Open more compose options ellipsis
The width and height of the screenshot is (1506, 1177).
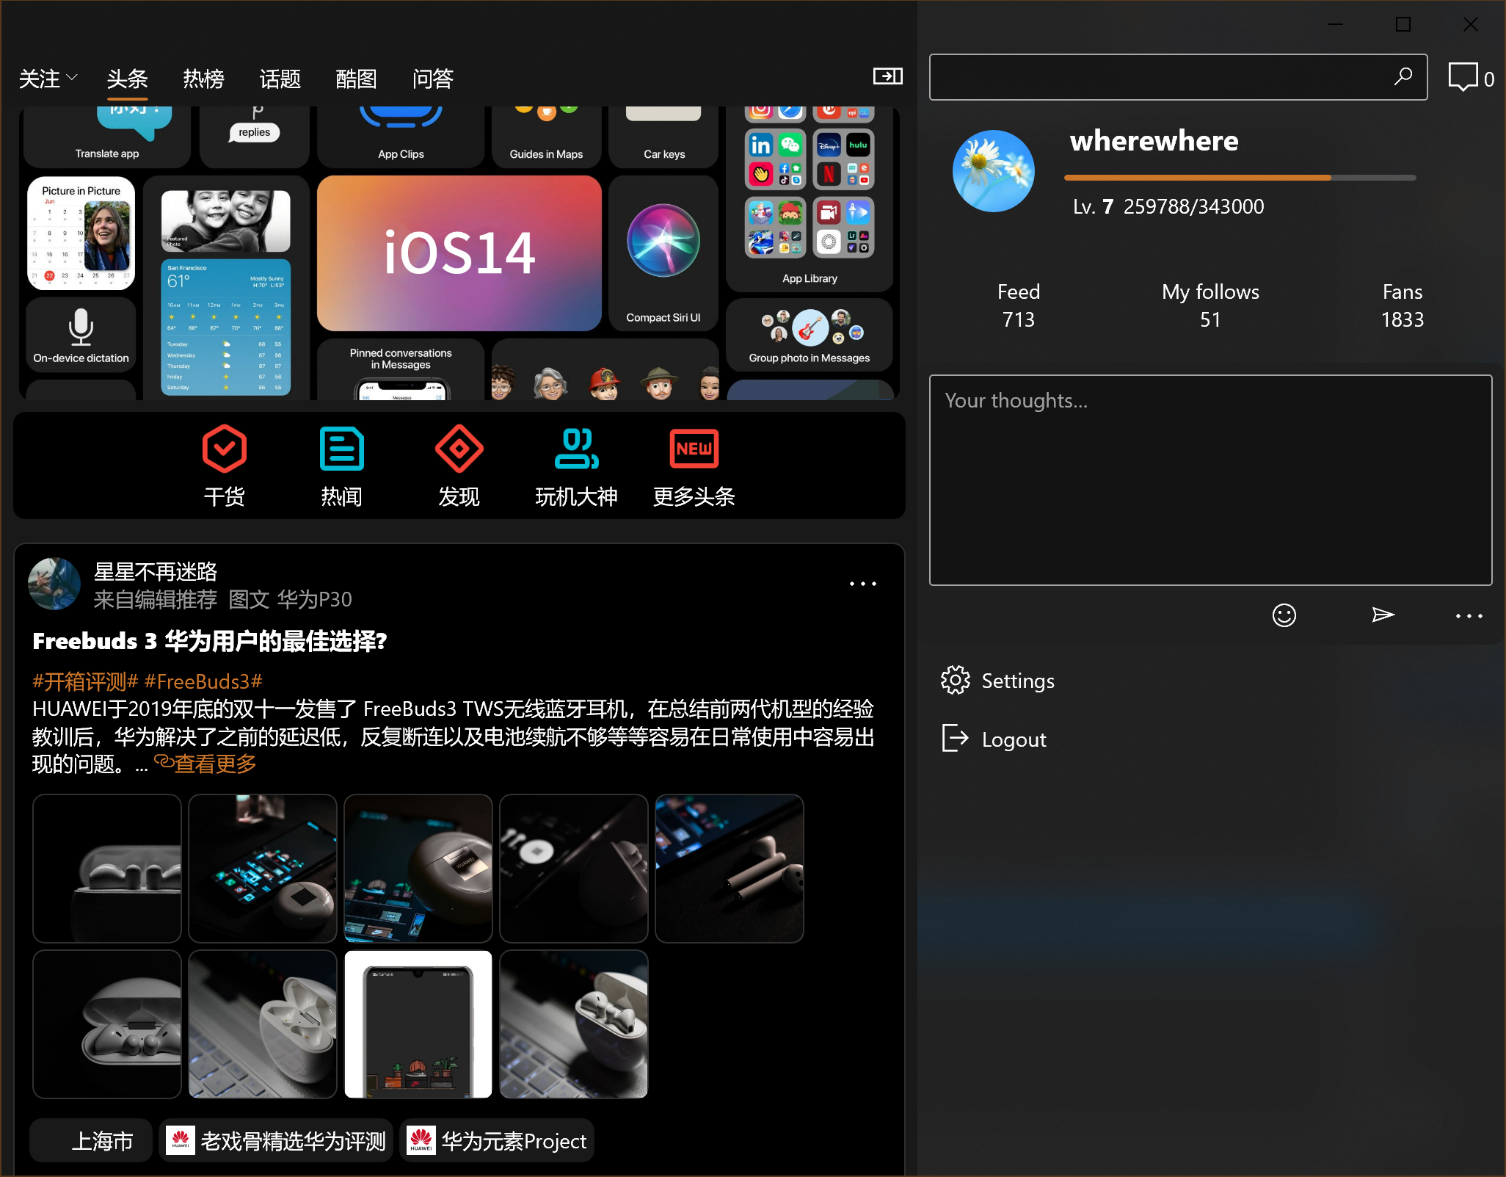pos(1469,616)
